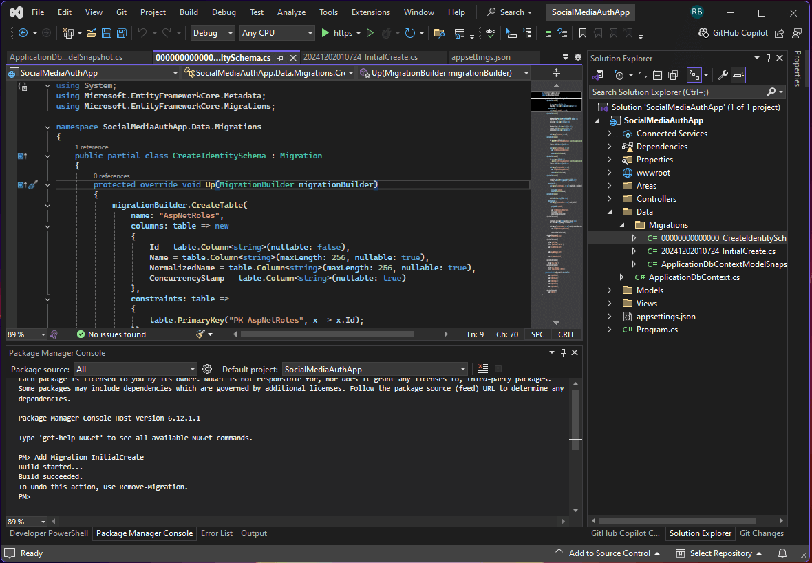Clear the Package Manager Console output
Image resolution: width=812 pixels, height=563 pixels.
click(483, 369)
